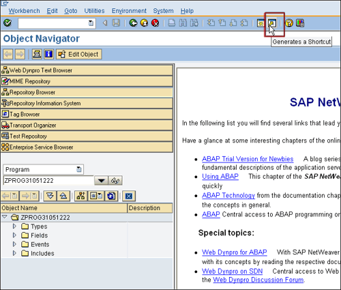The image size is (341, 290).
Task: Open the Using ABAP link
Action: 220,176
